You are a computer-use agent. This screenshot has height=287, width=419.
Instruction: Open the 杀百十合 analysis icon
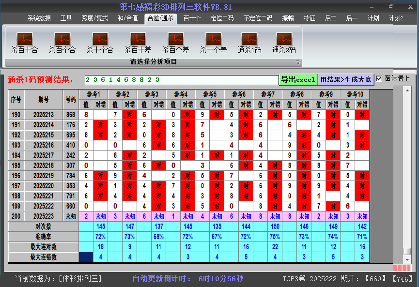point(24,43)
